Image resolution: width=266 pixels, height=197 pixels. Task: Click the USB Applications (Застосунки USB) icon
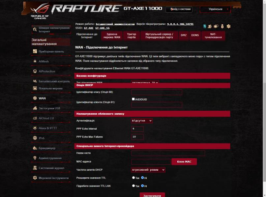(x=35, y=108)
